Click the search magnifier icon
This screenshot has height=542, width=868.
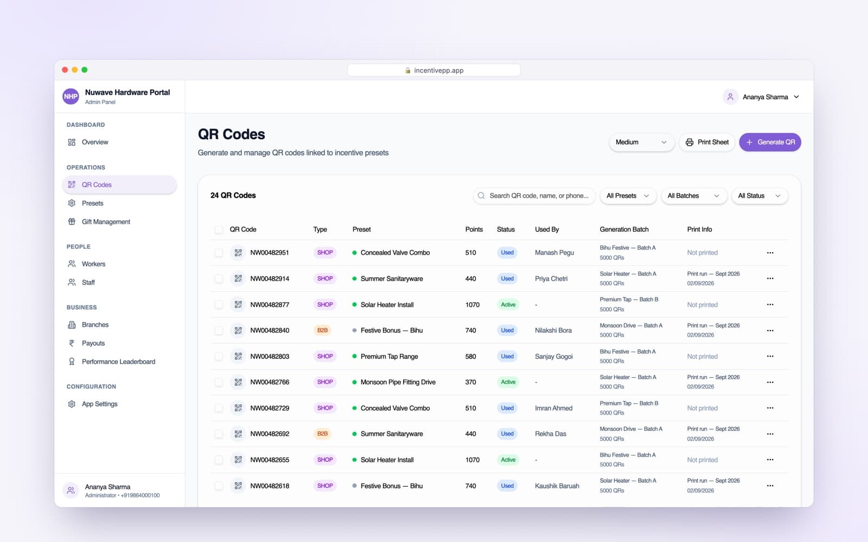pos(481,196)
